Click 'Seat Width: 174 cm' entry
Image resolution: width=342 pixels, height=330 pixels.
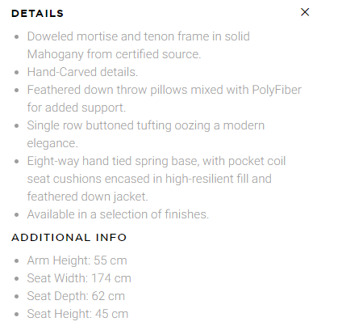[x=79, y=278]
